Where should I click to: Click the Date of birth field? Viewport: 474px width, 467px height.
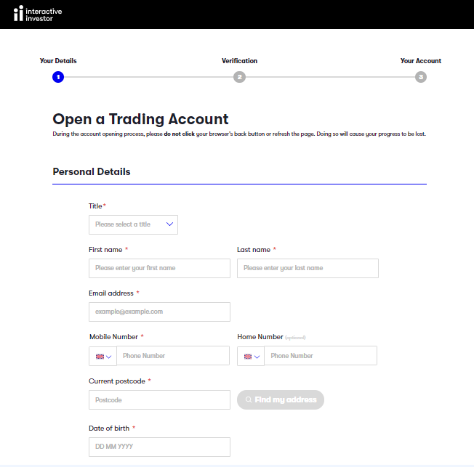click(x=159, y=447)
